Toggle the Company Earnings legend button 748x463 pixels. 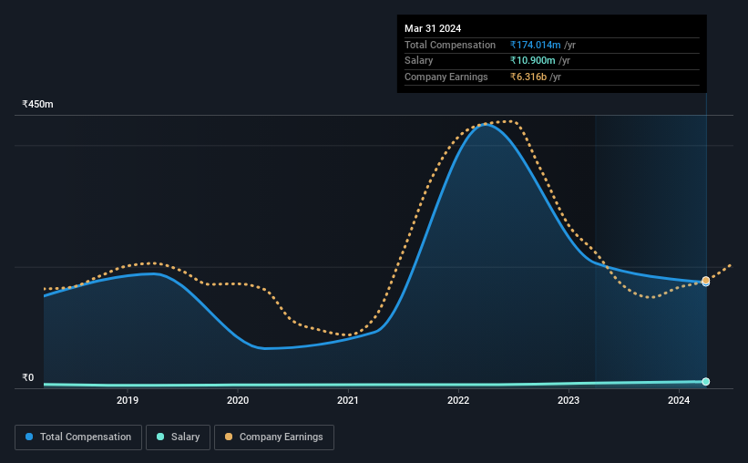click(274, 437)
